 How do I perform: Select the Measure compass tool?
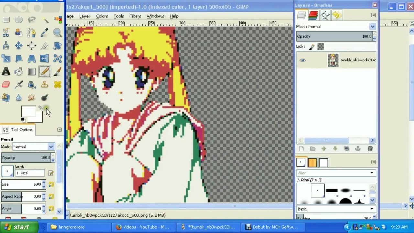[6, 46]
